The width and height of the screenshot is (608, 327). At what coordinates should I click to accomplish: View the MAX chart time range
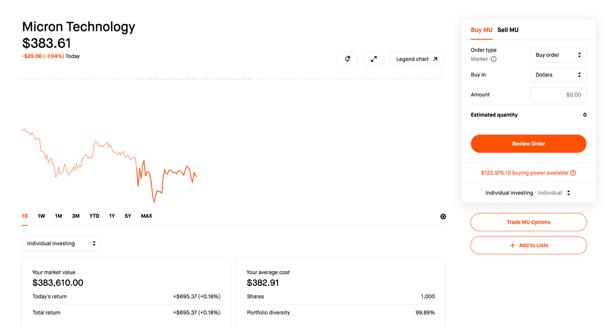146,216
